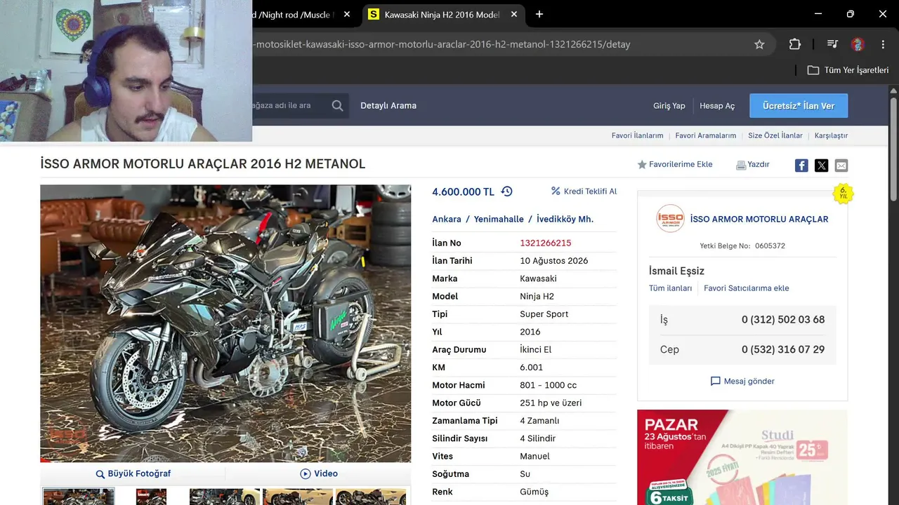The height and width of the screenshot is (505, 899).
Task: Select the Kawasaki Ninja H2 2016 tab
Action: [x=444, y=15]
